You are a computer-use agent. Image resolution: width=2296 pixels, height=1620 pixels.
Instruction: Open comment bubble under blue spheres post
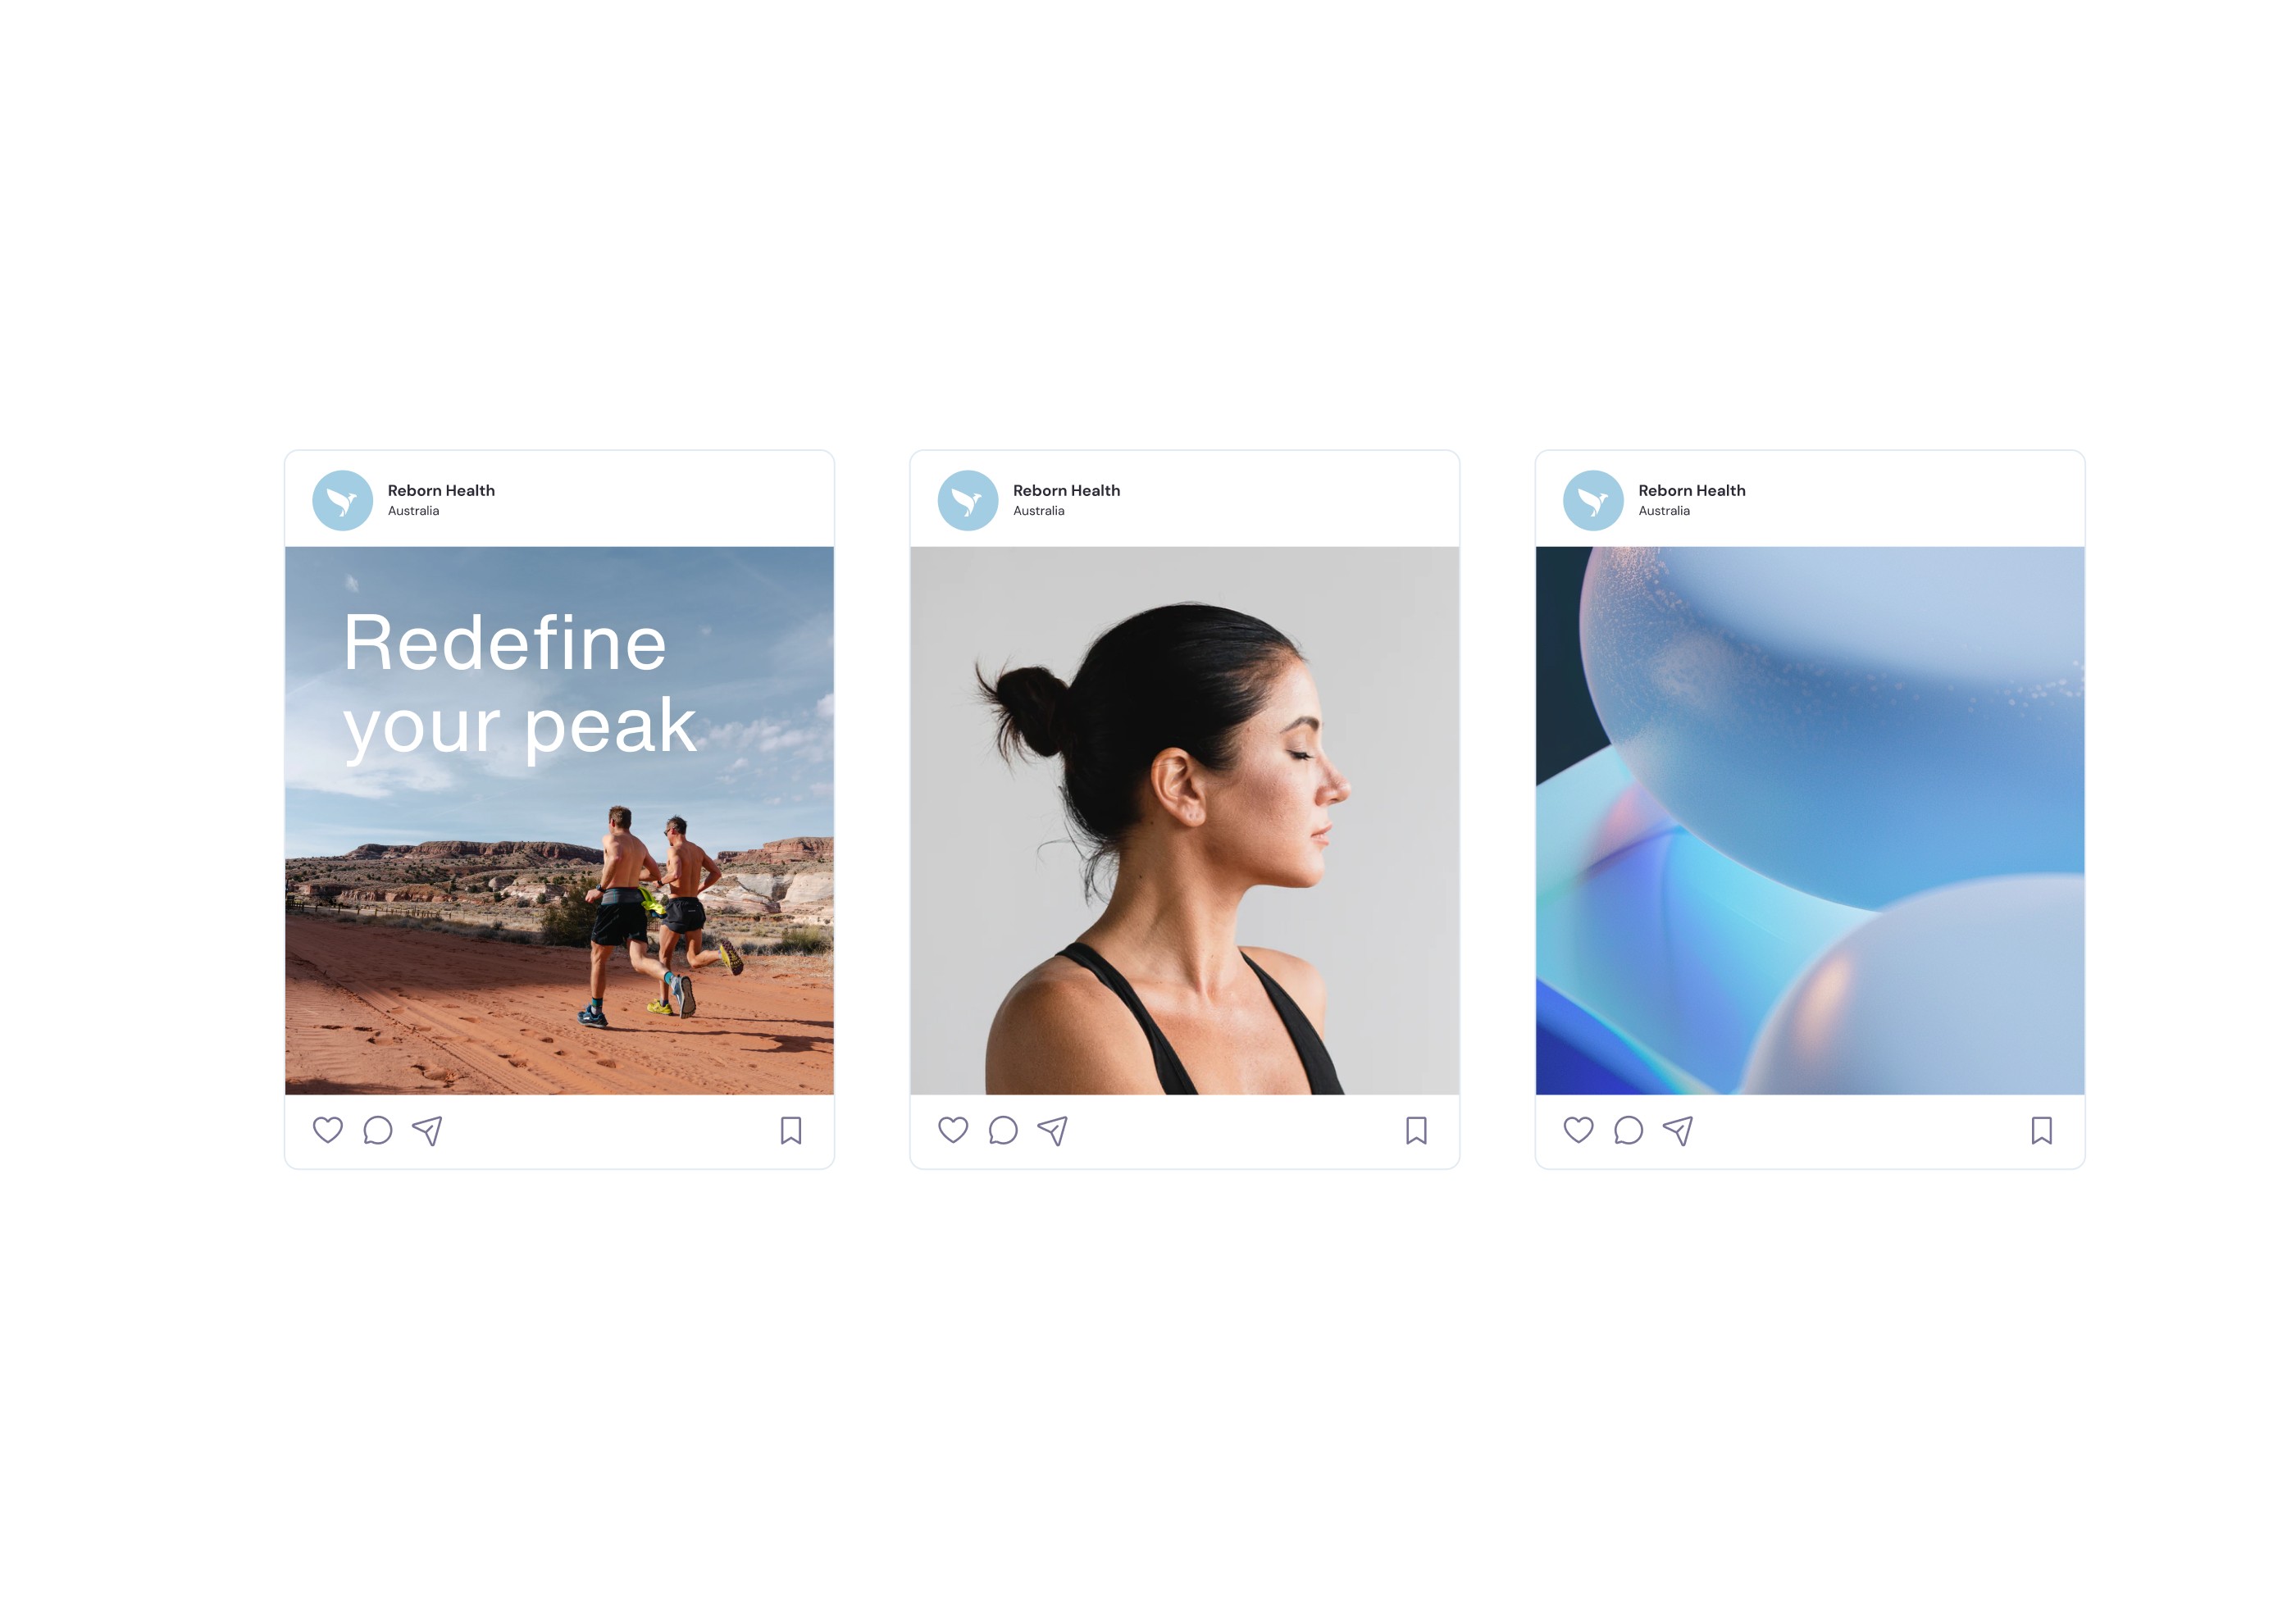click(x=1628, y=1130)
